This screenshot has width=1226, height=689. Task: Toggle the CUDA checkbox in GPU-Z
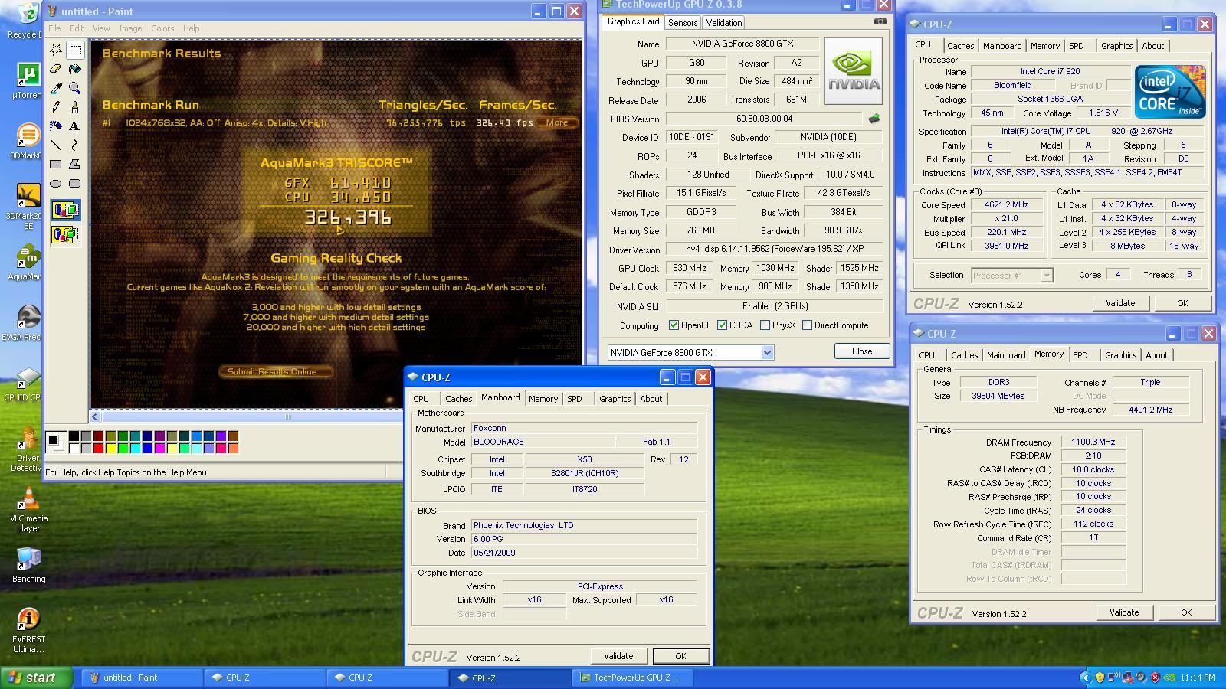tap(722, 325)
